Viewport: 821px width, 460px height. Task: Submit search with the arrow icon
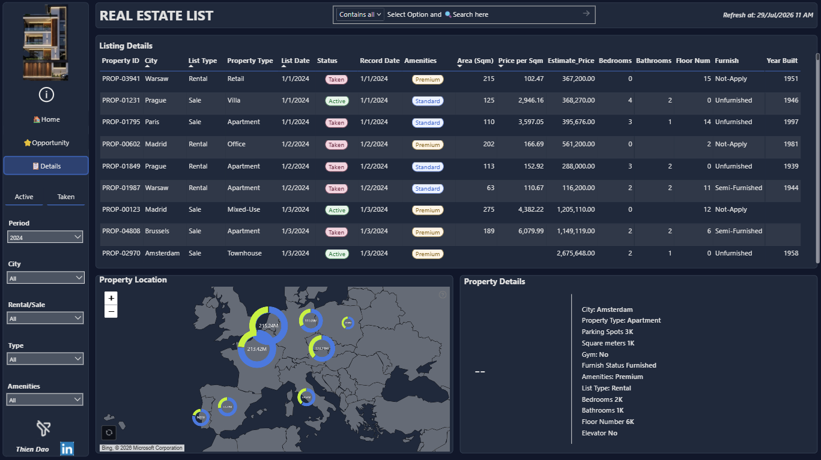pyautogui.click(x=586, y=14)
